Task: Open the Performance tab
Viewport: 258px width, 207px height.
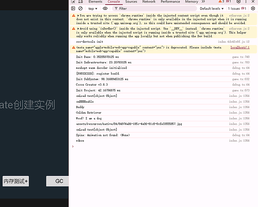Action: pyautogui.click(x=170, y=2)
